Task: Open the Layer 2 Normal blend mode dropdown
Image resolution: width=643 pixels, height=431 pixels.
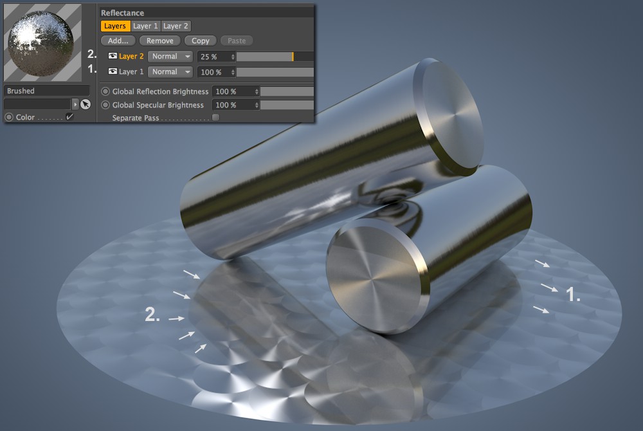Action: click(170, 57)
